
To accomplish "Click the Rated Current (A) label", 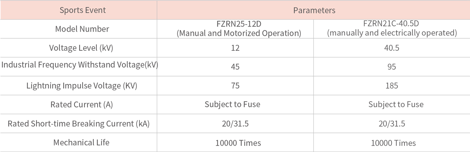I will 79,104.
